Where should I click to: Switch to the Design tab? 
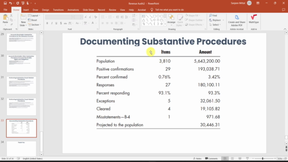click(45, 10)
